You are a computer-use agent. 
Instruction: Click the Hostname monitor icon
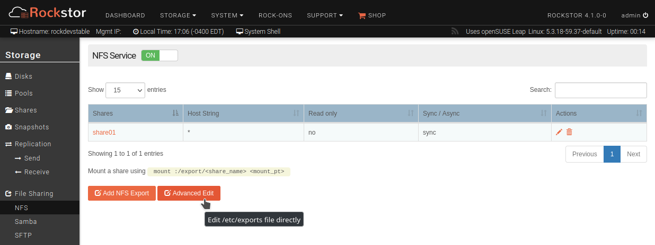[x=14, y=32]
